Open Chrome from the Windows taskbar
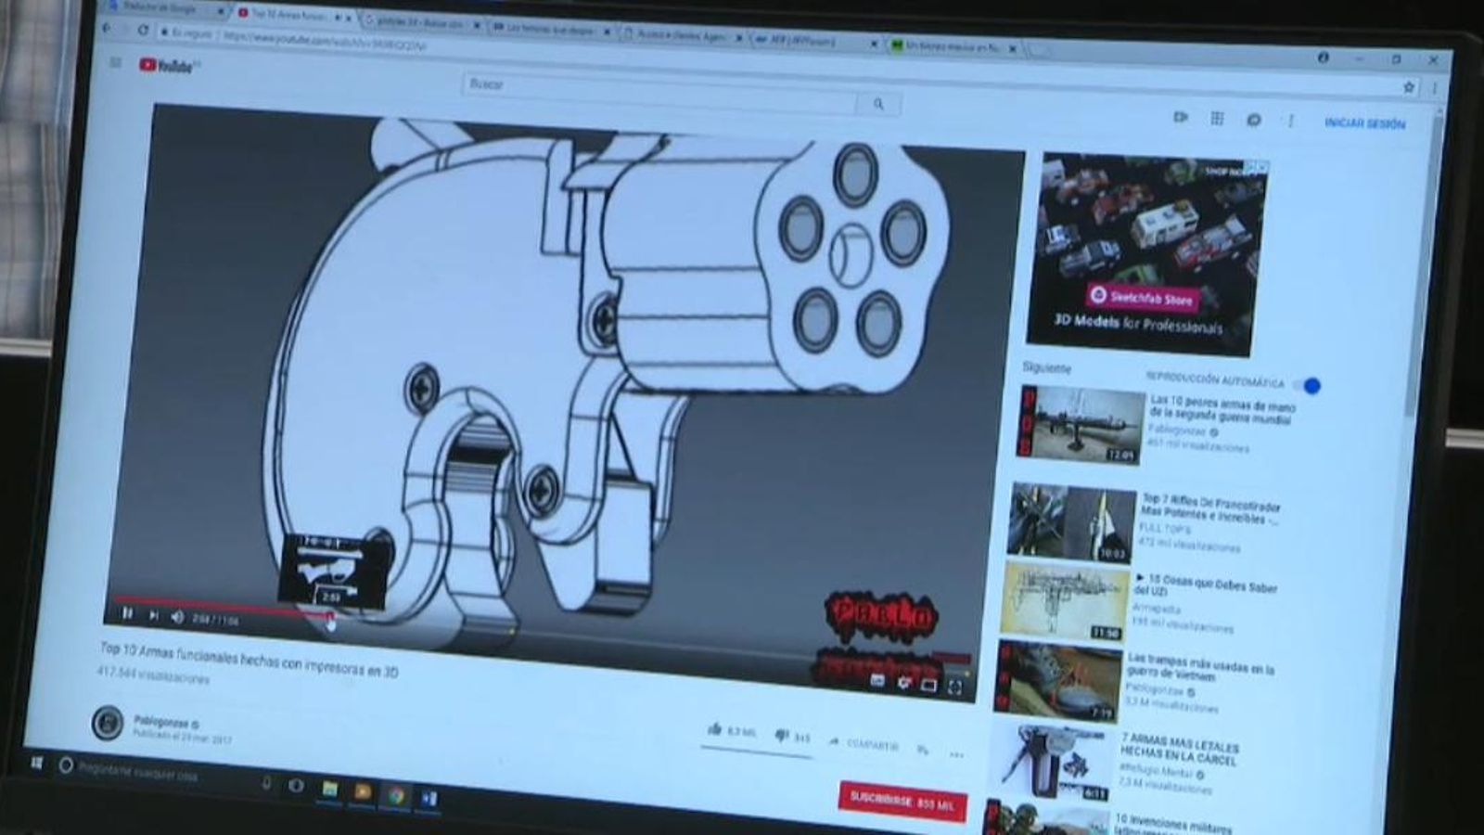This screenshot has width=1484, height=835. point(396,794)
